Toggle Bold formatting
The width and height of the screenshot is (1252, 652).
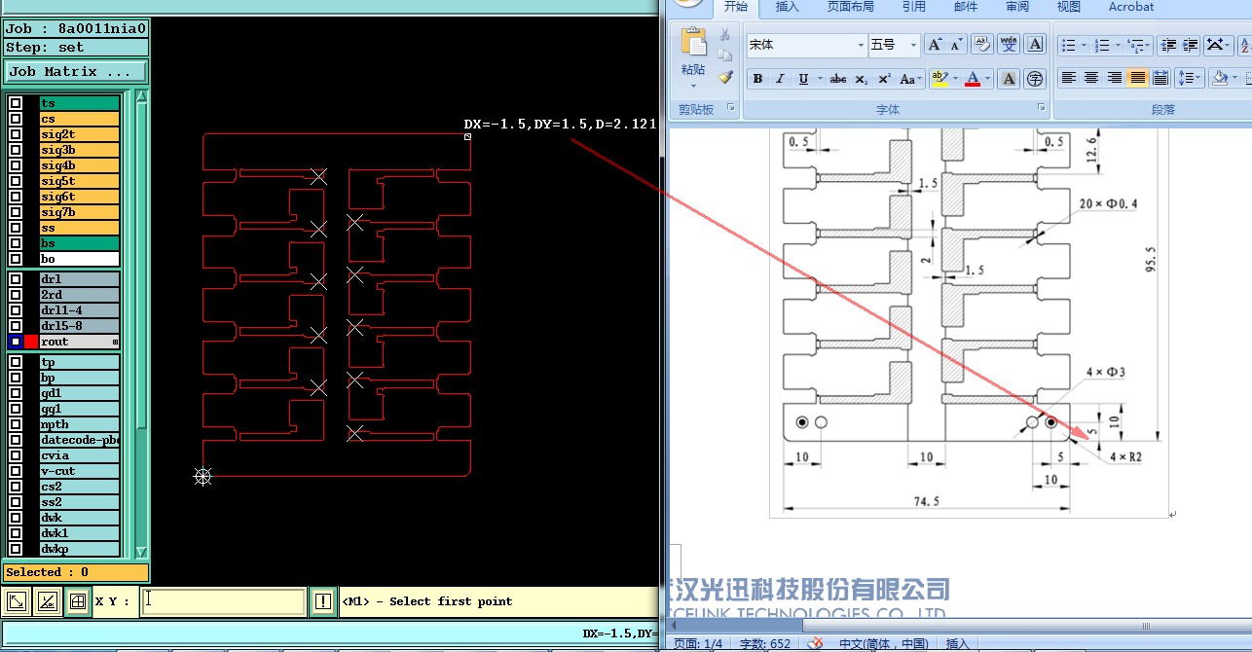[x=757, y=79]
